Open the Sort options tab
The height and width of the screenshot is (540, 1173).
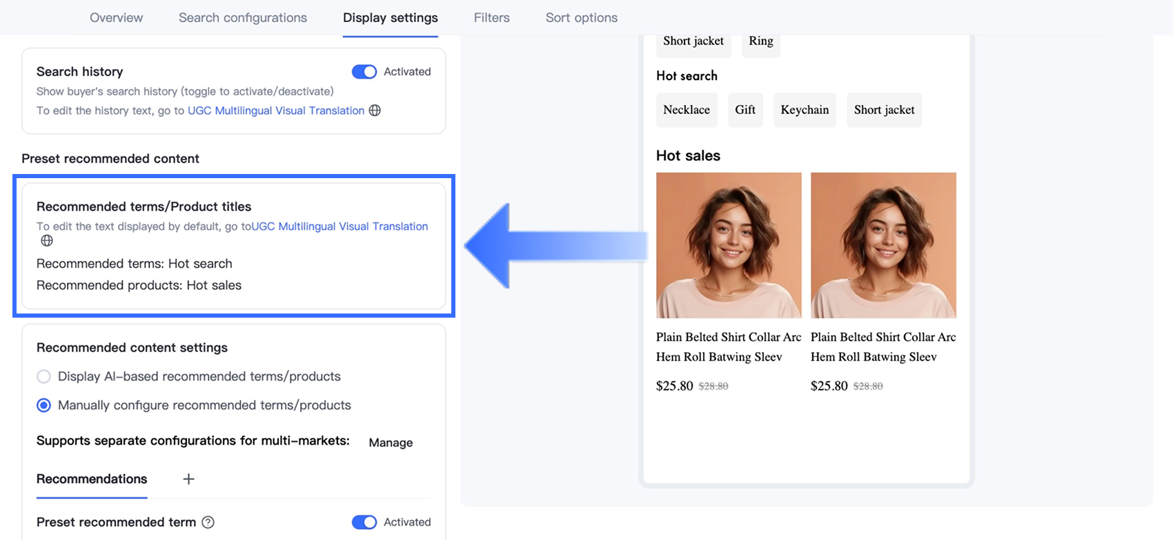(x=581, y=18)
